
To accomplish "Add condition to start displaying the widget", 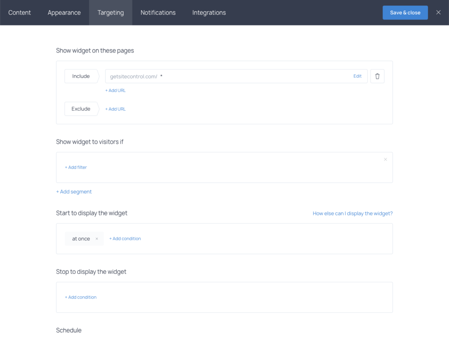I will click(125, 239).
